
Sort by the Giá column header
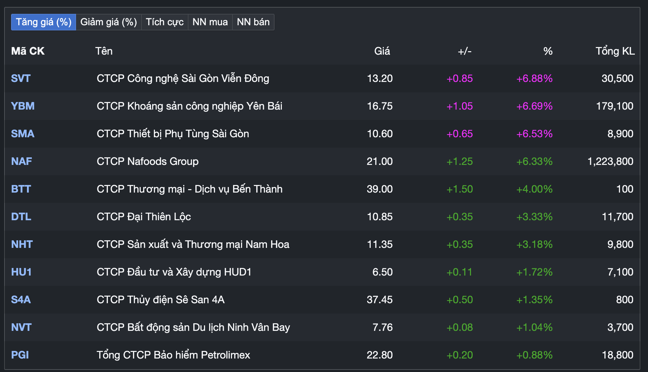coord(382,51)
